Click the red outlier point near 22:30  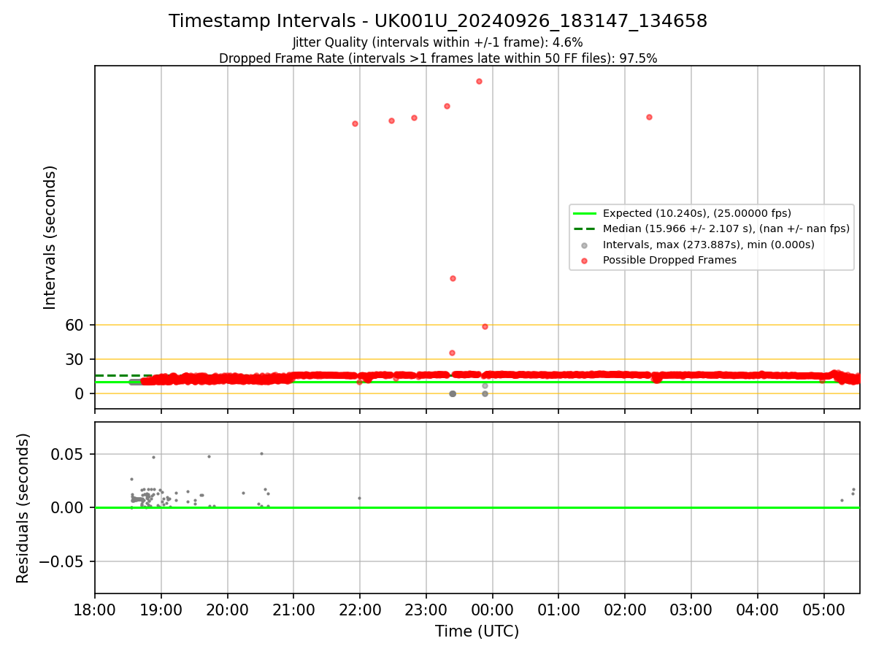coord(391,120)
